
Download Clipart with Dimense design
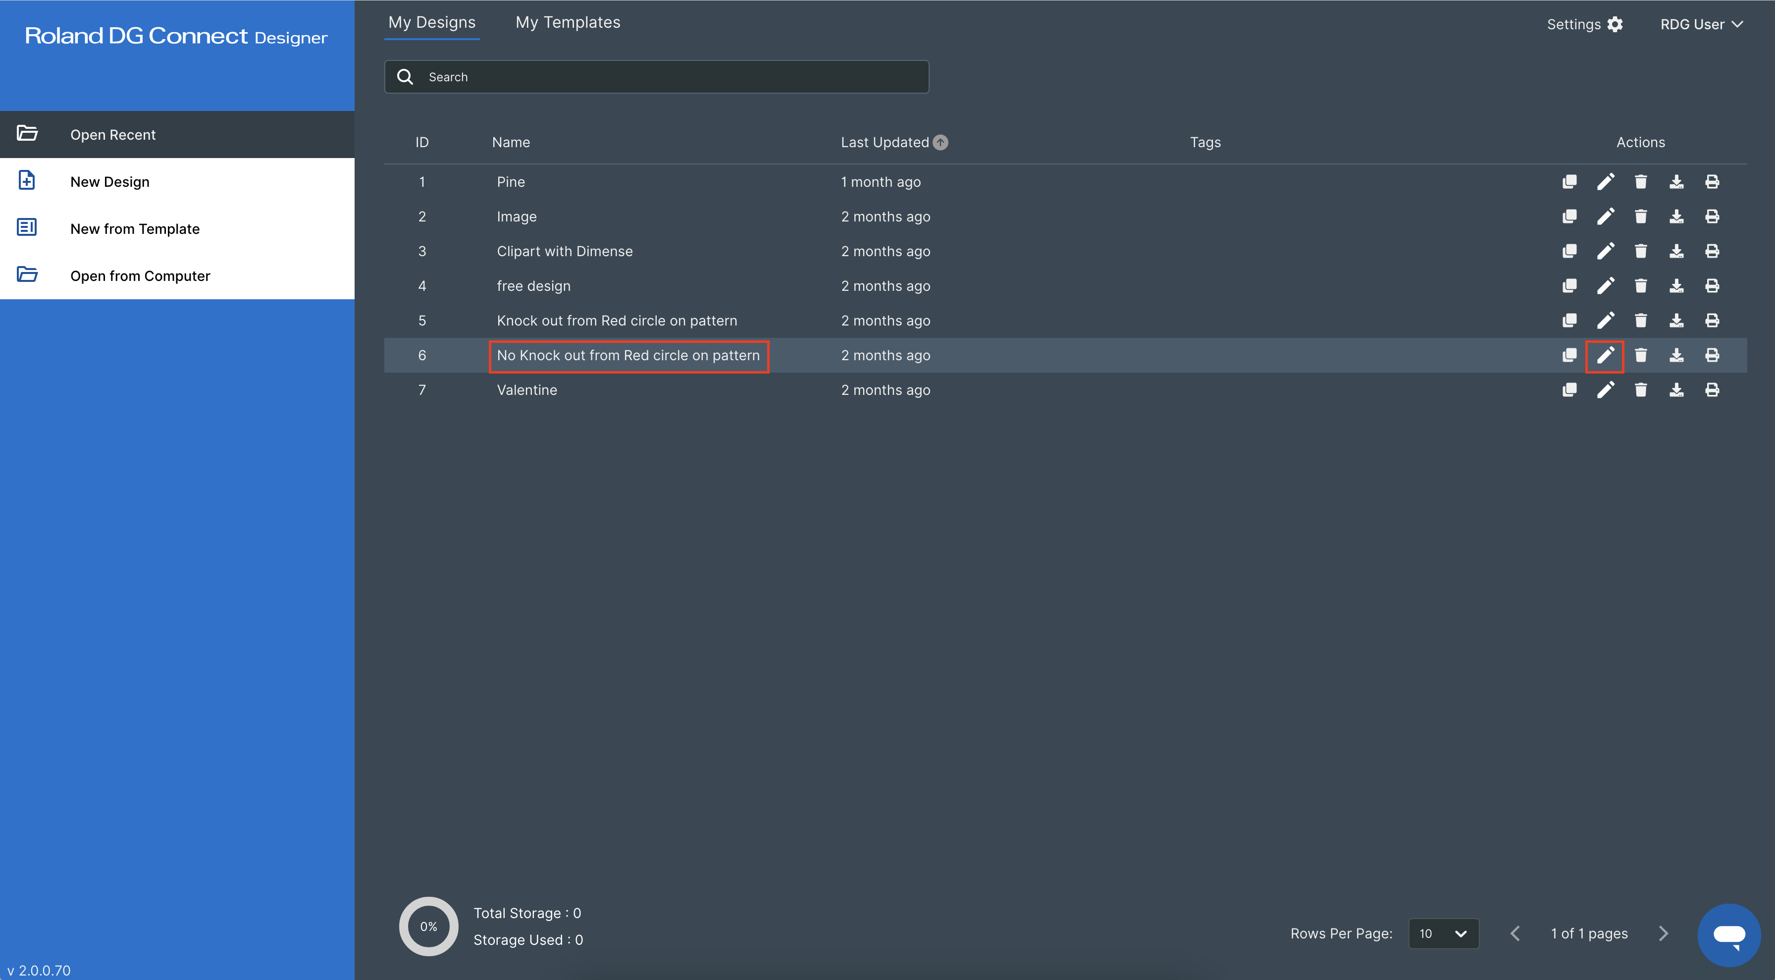coord(1676,251)
